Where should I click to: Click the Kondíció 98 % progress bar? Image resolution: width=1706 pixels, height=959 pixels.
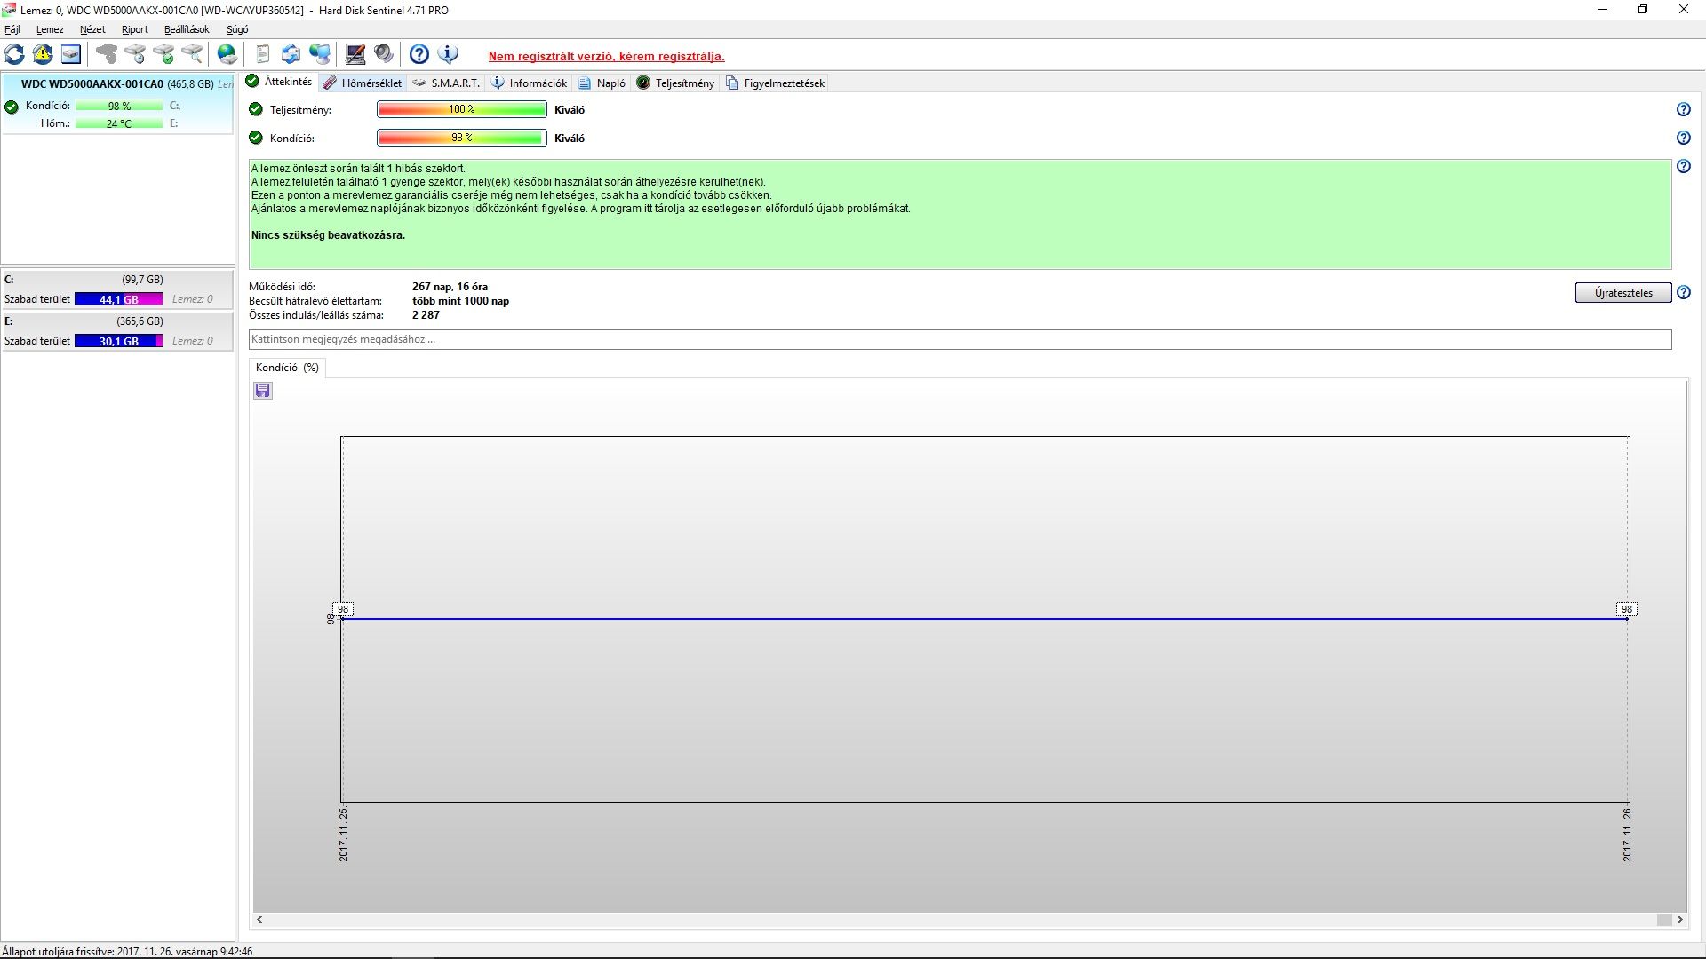(x=461, y=138)
